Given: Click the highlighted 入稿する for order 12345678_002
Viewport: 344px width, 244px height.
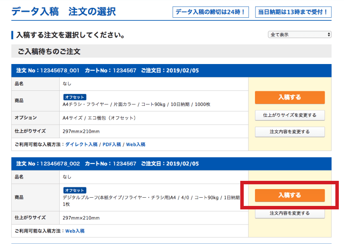Looking at the screenshot, I should 290,195.
